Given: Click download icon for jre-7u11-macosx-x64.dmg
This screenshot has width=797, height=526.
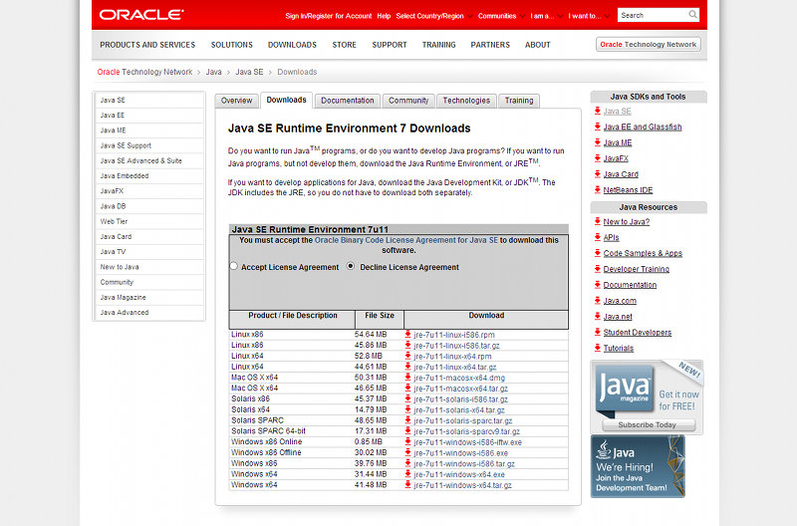Looking at the screenshot, I should 407,378.
